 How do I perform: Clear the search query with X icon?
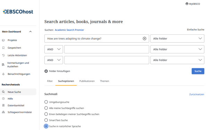[144, 39]
